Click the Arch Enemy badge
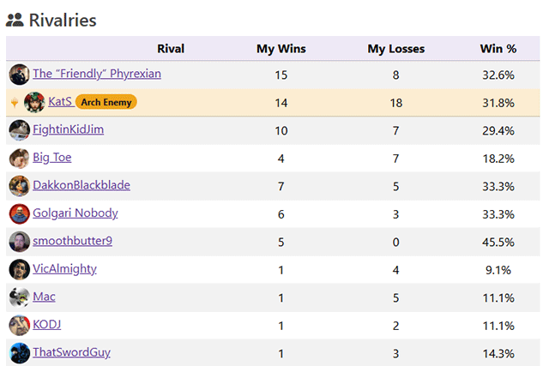 [x=106, y=102]
